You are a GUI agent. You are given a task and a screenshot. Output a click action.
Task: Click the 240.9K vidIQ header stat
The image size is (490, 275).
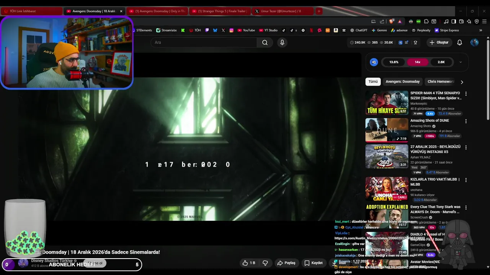[x=358, y=42]
